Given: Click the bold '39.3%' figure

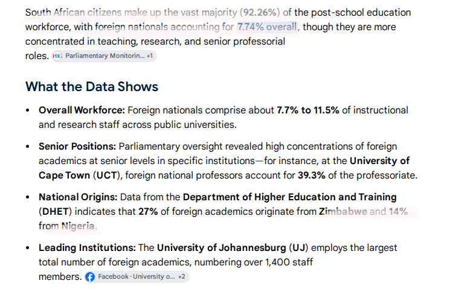Looking at the screenshot, I should coord(312,176).
